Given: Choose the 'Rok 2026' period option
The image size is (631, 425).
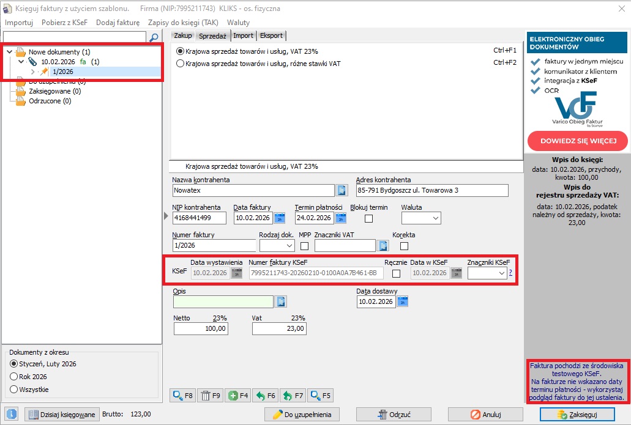Looking at the screenshot, I should pos(13,377).
